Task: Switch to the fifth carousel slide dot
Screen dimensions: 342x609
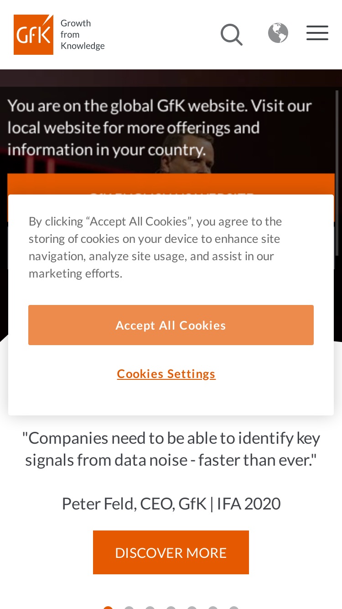Action: pyautogui.click(x=192, y=607)
